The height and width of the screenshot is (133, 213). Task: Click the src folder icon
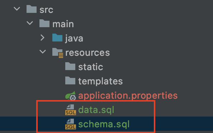click(32, 9)
